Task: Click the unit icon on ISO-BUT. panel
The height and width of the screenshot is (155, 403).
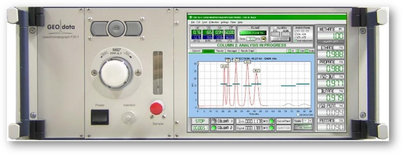Action: pyautogui.click(x=341, y=77)
